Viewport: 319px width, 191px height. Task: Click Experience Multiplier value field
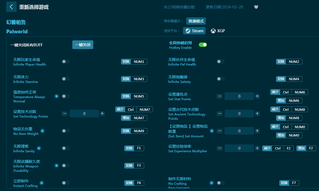[239, 148]
